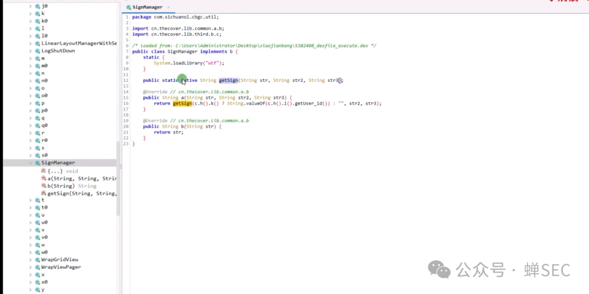Click SignManager class name in code line 7

coord(182,51)
